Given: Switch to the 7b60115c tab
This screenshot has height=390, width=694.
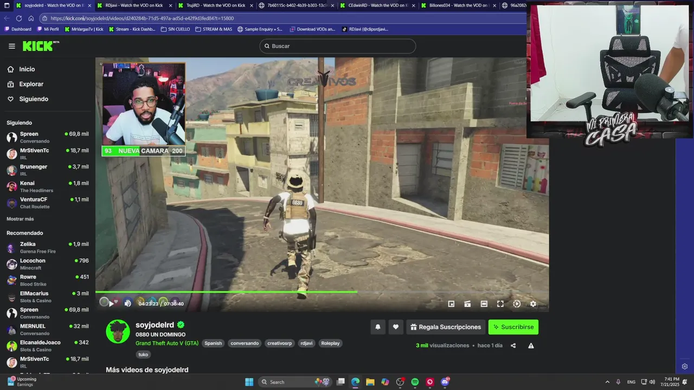Looking at the screenshot, I should 297,5.
